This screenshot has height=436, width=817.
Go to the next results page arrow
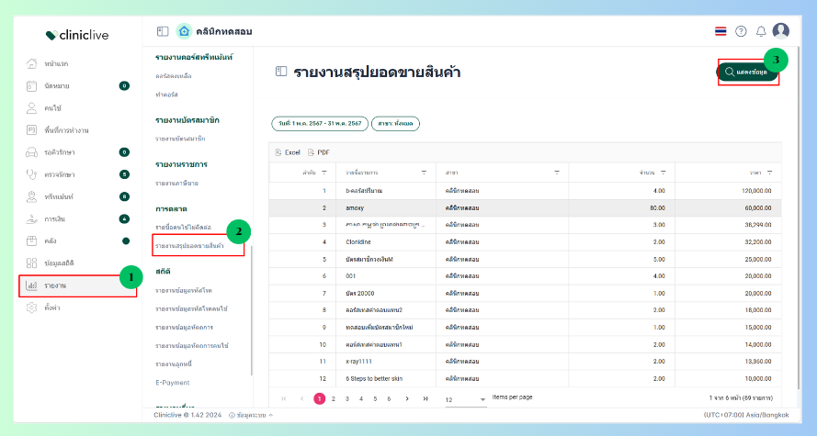coord(407,398)
